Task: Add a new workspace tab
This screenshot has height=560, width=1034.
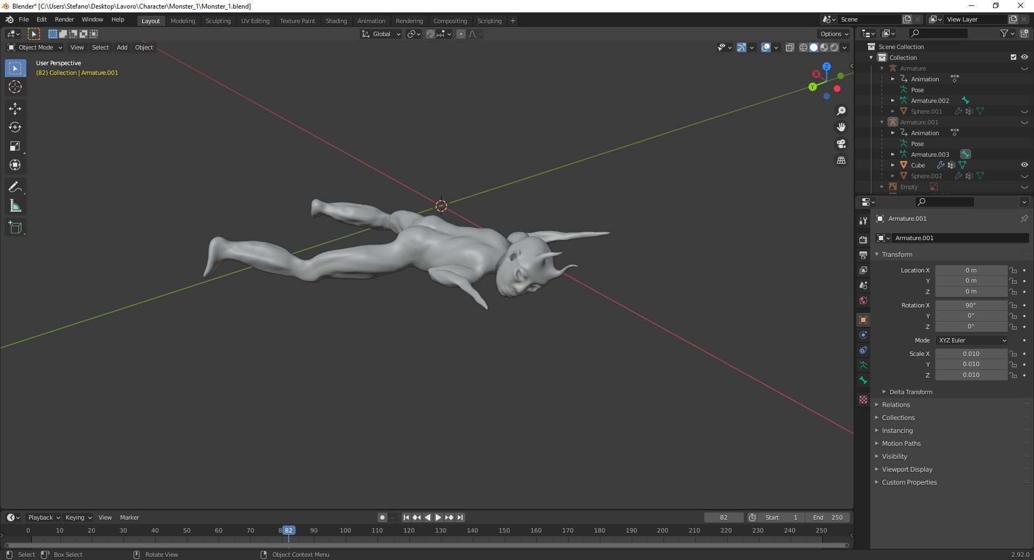Action: point(513,20)
